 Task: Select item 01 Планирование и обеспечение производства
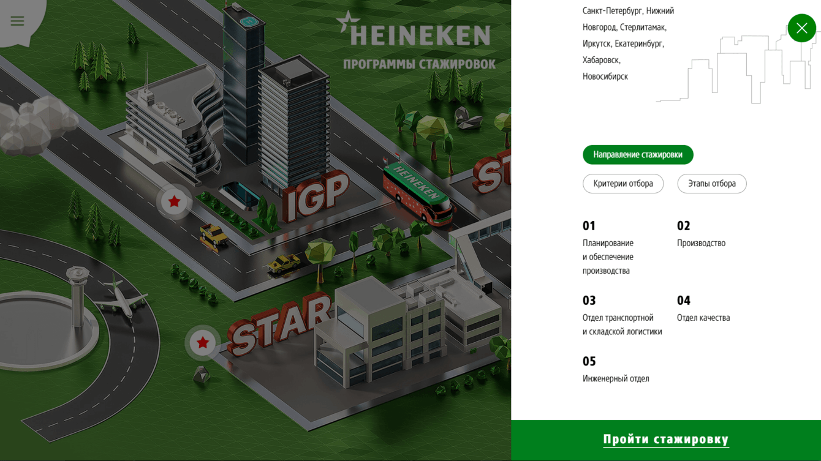pos(608,248)
